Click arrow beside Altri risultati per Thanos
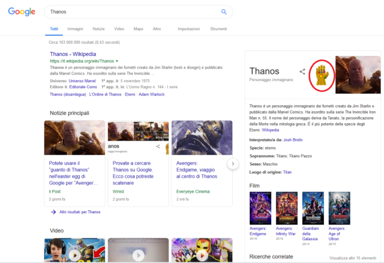384x263 pixels. click(x=53, y=212)
